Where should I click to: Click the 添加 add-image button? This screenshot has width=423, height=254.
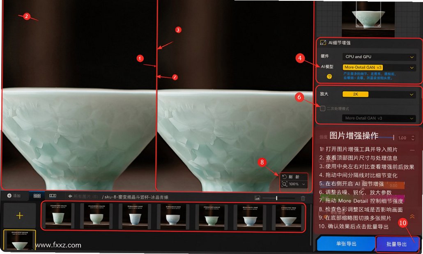pos(14,196)
